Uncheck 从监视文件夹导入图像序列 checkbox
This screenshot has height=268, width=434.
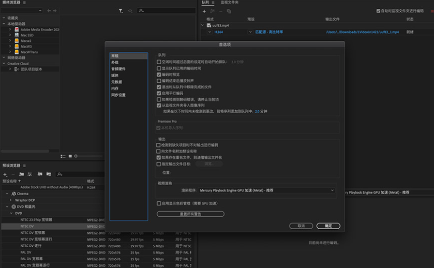coord(159,106)
